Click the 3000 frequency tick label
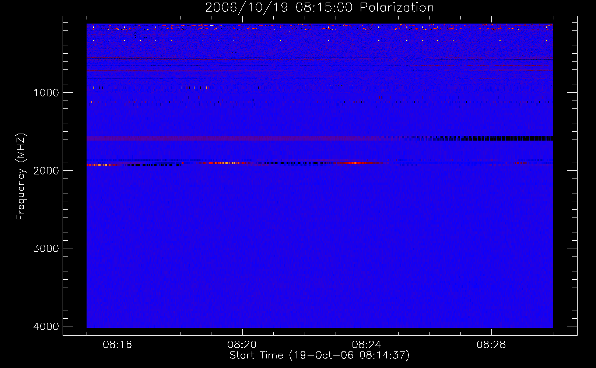Screen dimensions: 596x368 tap(46, 248)
